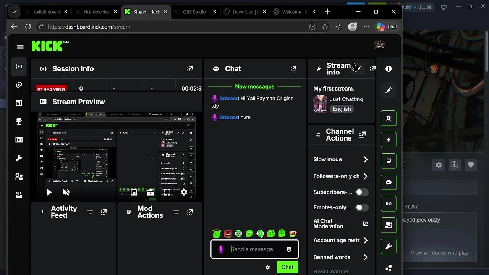Click the browser address bar URL
This screenshot has height=275, width=489.
89,27
